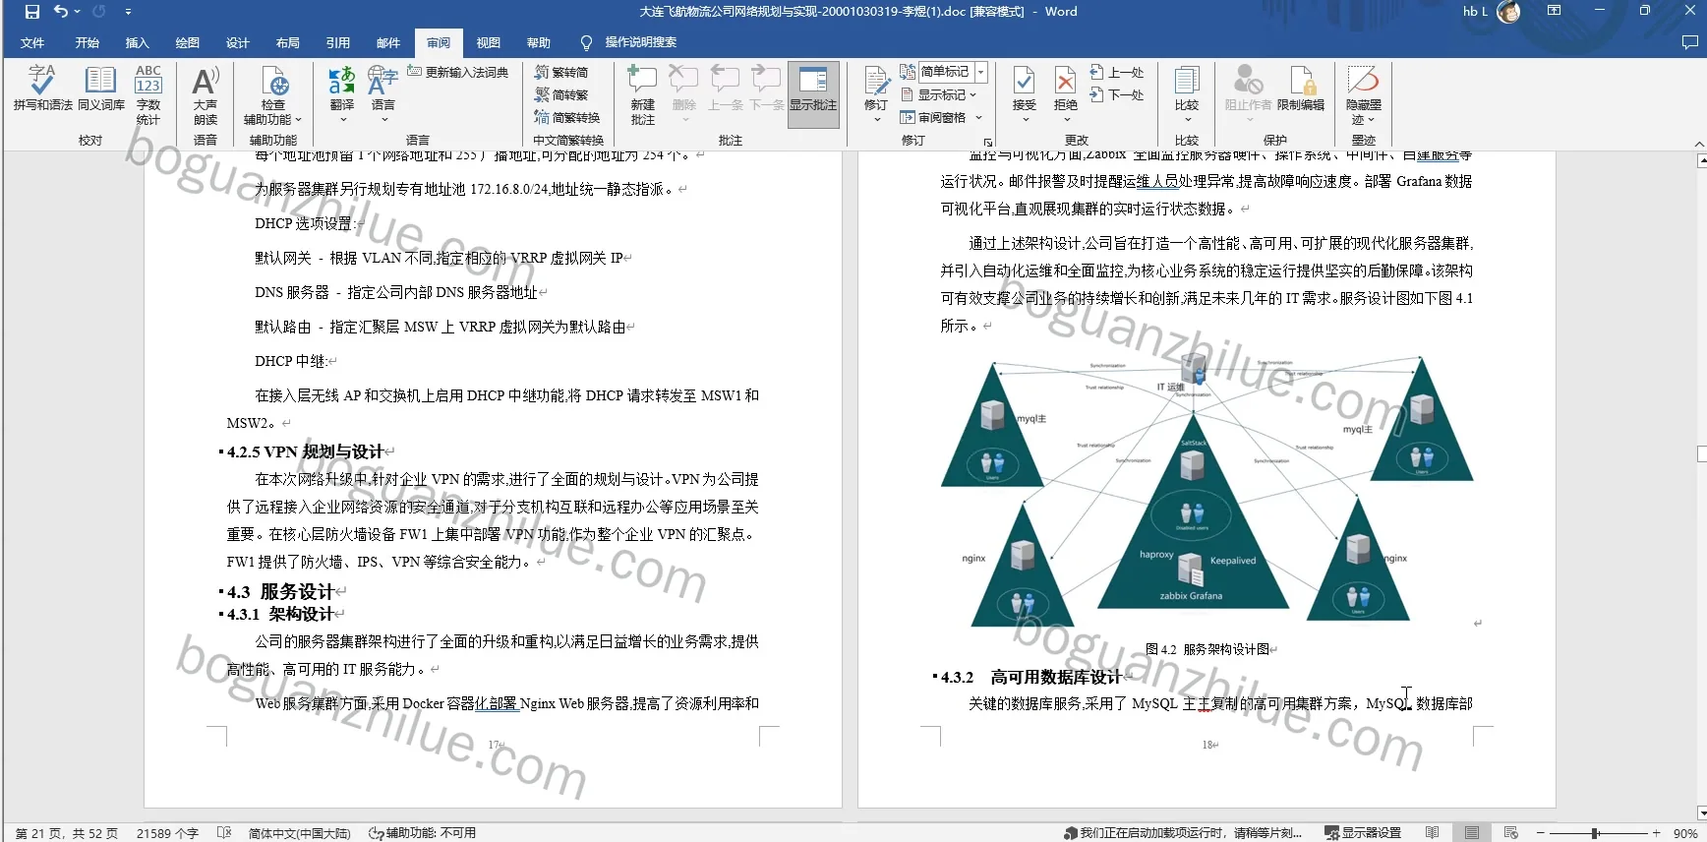Switch to the Insert (插入) tab
Viewport: 1707px width, 842px height.
tap(137, 42)
